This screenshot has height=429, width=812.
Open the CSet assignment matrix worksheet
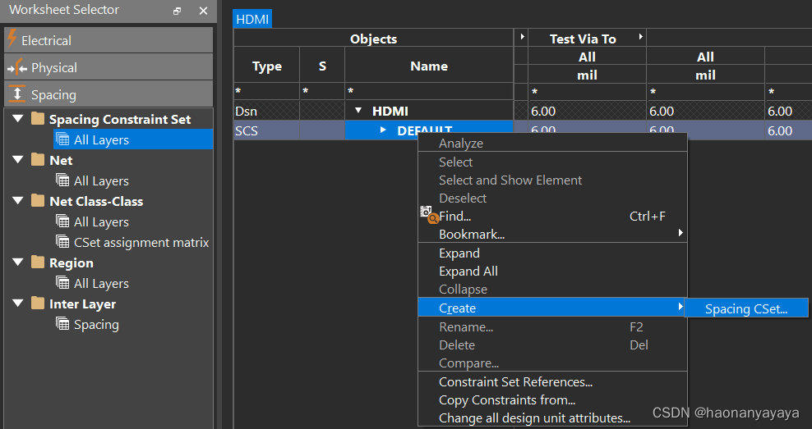click(x=141, y=243)
